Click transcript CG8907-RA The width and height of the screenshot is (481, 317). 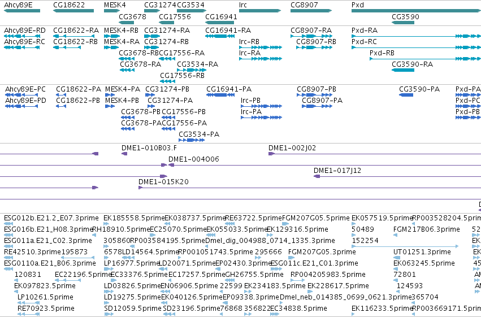coord(311,31)
